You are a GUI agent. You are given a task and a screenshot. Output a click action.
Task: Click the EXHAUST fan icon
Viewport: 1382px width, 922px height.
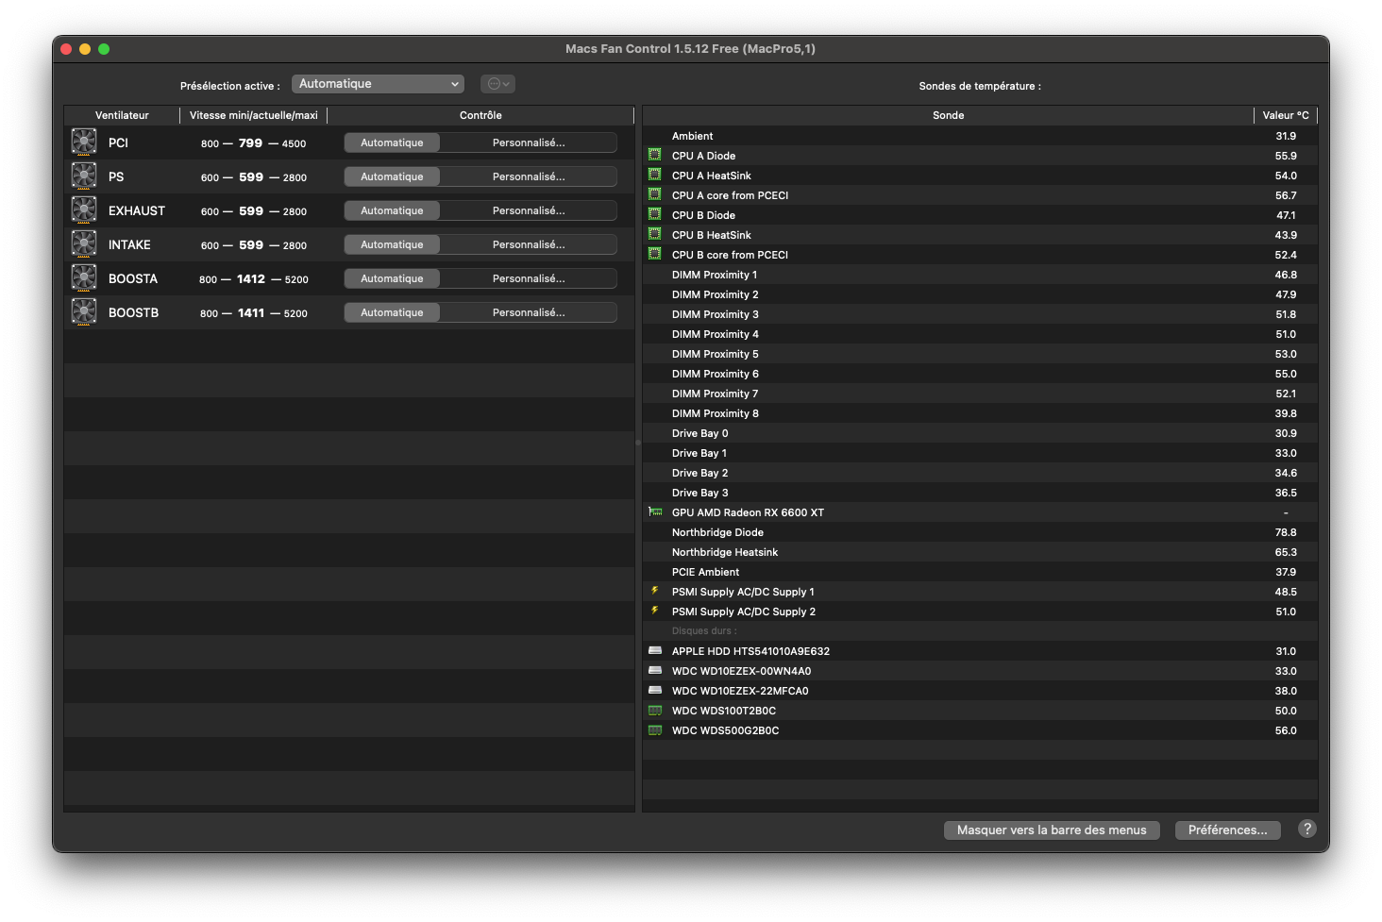pos(84,210)
